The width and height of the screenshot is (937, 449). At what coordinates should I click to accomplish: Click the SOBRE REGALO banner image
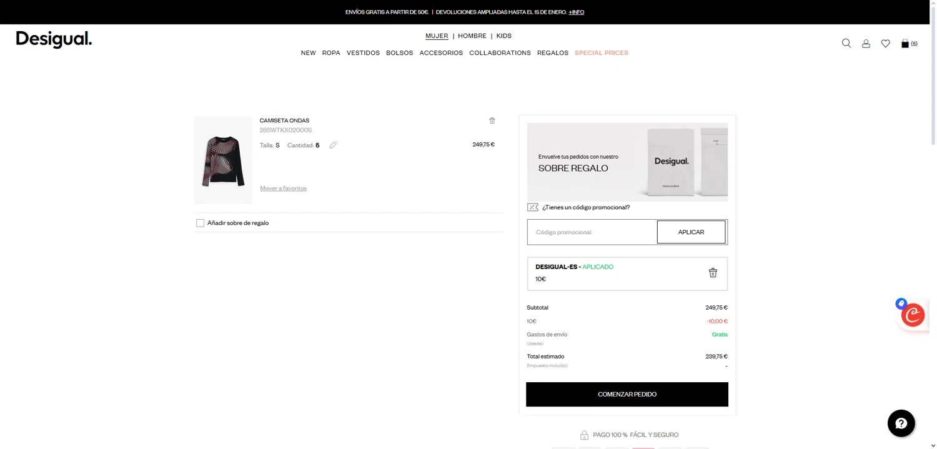tap(627, 162)
